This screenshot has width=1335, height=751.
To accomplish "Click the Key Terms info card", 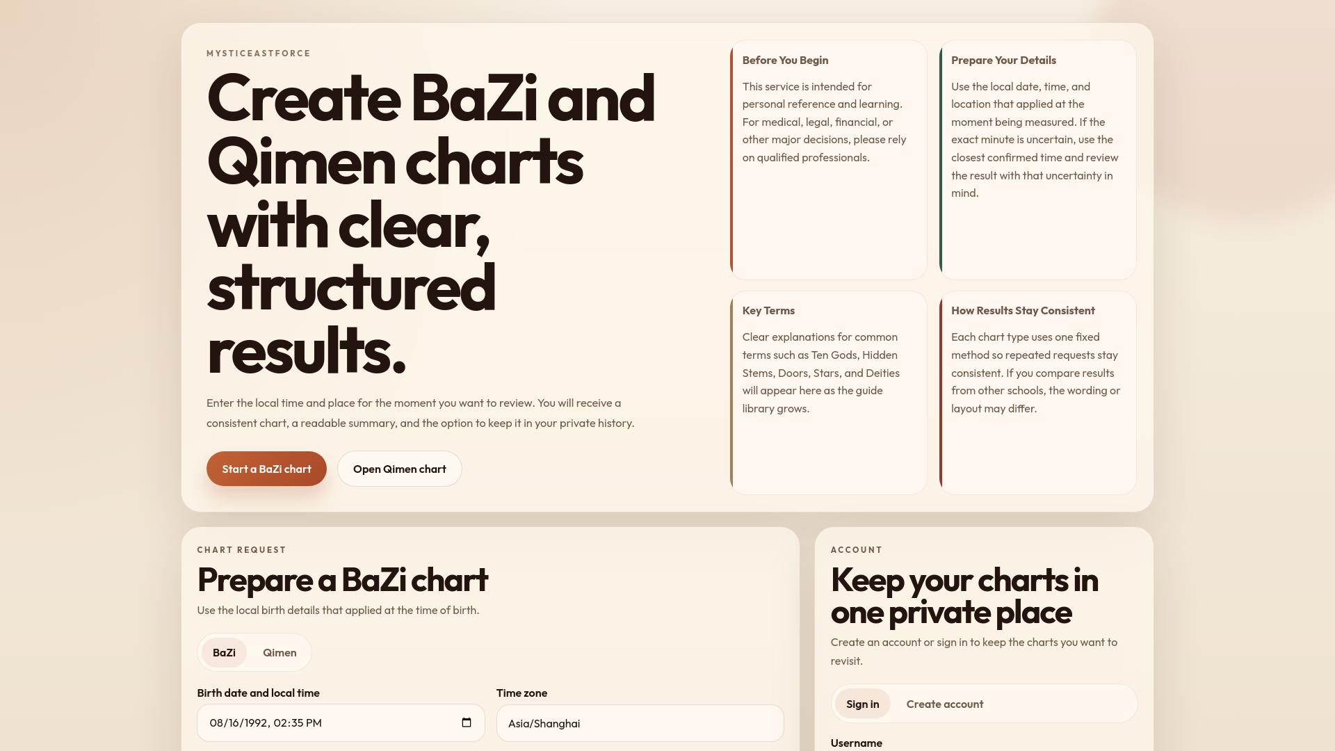I will tap(828, 393).
